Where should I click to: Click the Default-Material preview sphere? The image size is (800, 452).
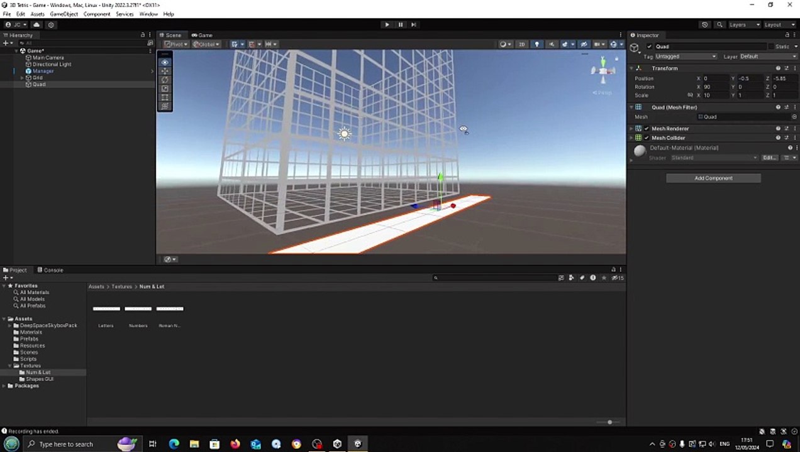point(640,151)
